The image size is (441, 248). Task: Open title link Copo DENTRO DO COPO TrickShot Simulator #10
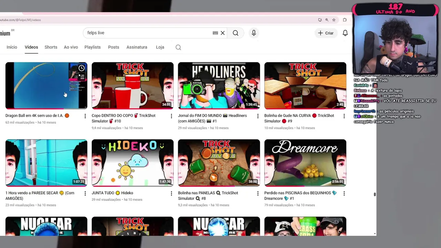click(x=123, y=118)
